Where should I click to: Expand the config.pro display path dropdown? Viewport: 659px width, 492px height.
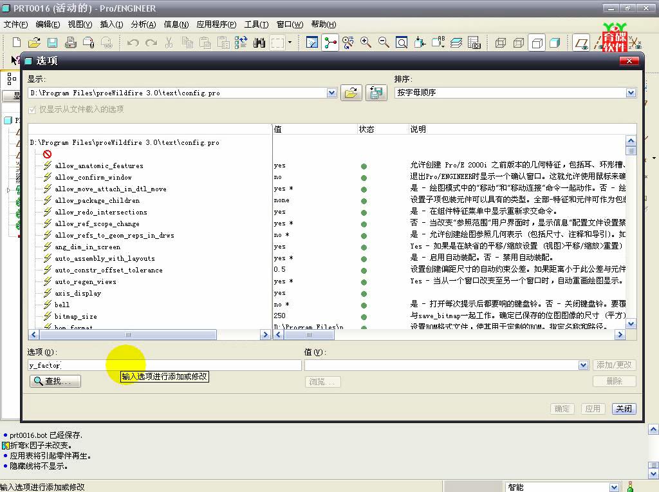(x=331, y=93)
